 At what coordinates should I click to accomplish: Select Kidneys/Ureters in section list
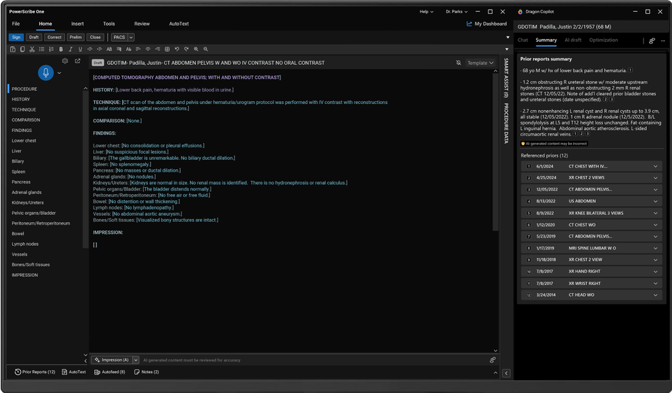coord(29,202)
